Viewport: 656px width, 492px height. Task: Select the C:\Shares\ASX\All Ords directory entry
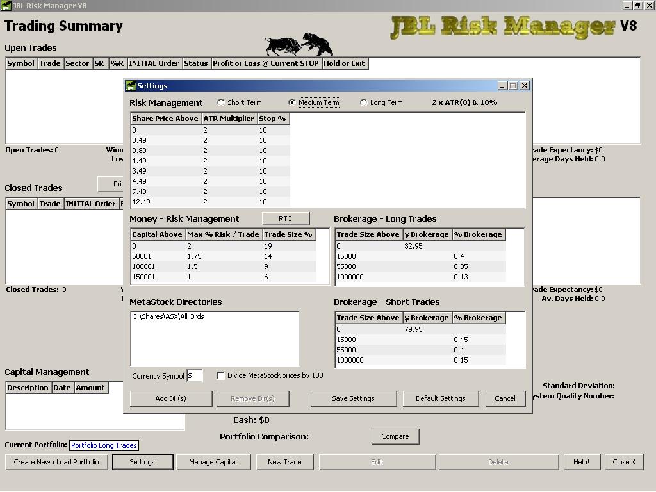click(168, 316)
